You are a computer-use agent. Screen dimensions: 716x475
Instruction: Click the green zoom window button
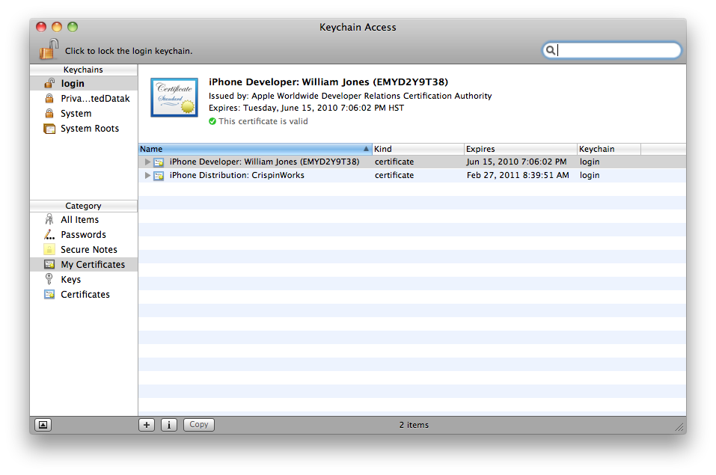tap(73, 27)
